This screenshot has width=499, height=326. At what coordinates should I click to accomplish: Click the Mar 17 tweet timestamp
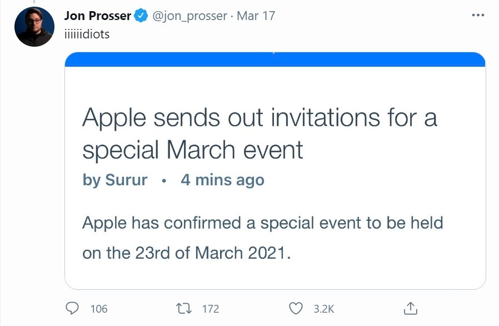click(256, 16)
